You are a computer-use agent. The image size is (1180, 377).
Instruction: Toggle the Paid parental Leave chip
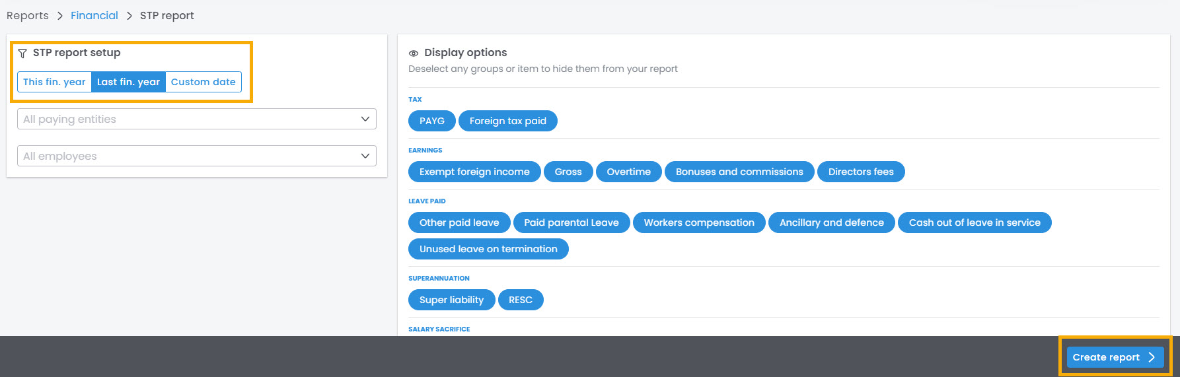coord(571,223)
